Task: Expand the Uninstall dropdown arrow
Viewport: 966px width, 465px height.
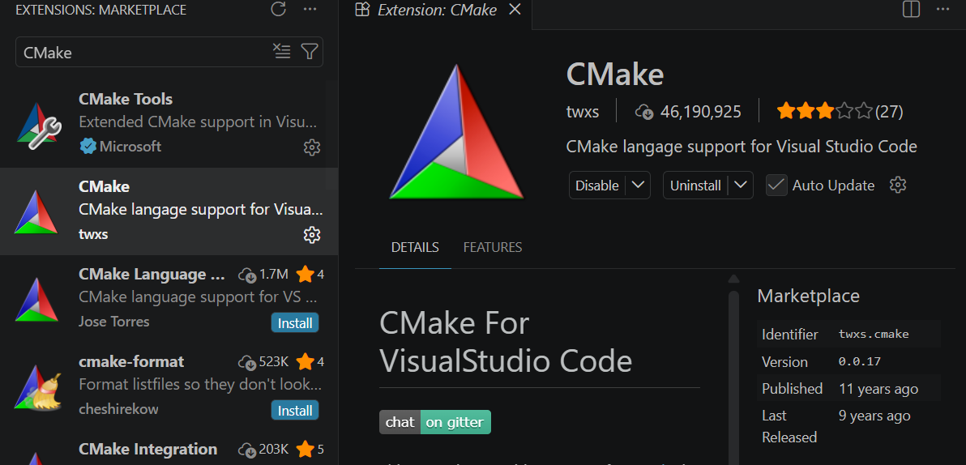Action: click(742, 185)
